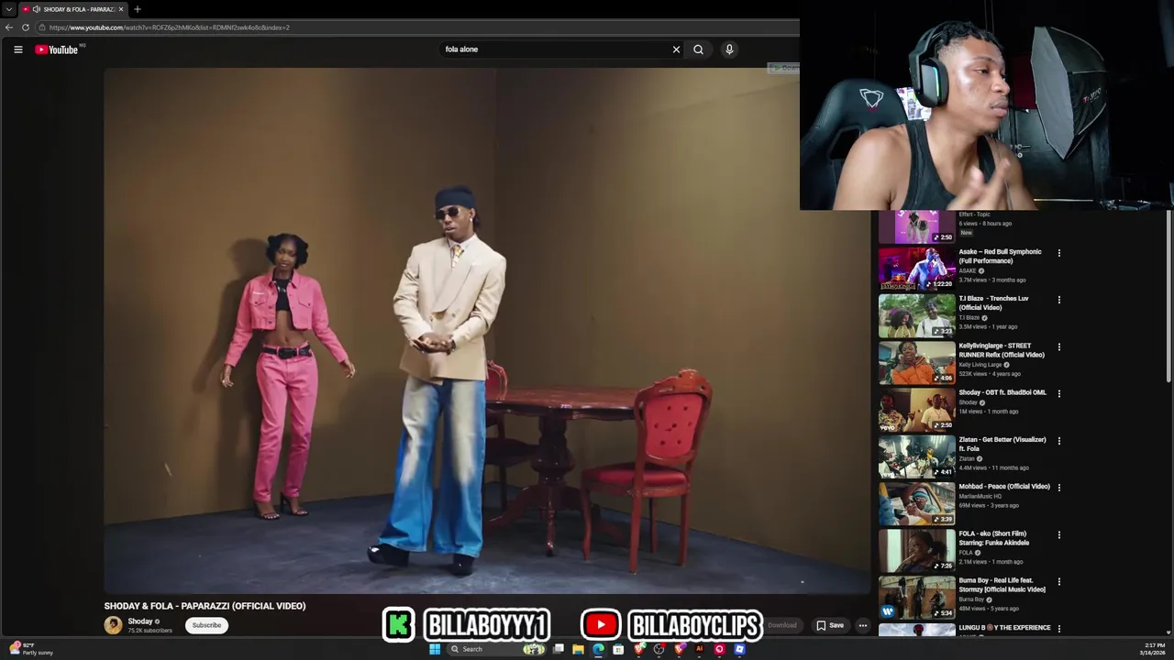Viewport: 1174px width, 660px height.
Task: Open the Windows Start menu
Action: click(x=435, y=649)
